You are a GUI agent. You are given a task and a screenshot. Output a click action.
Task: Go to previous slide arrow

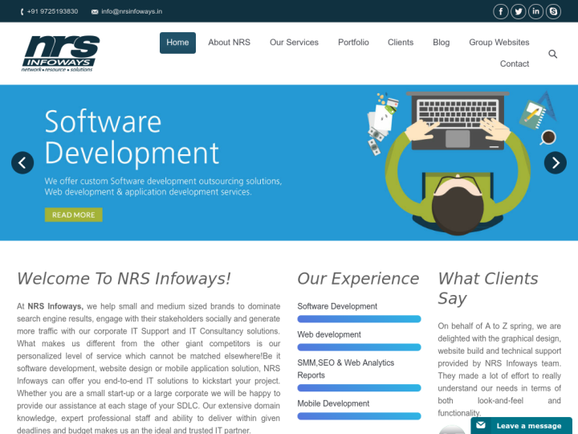(x=22, y=162)
